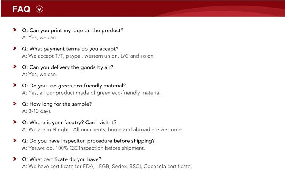Click the question asking where the factory is
The image size is (285, 173).
tap(69, 122)
